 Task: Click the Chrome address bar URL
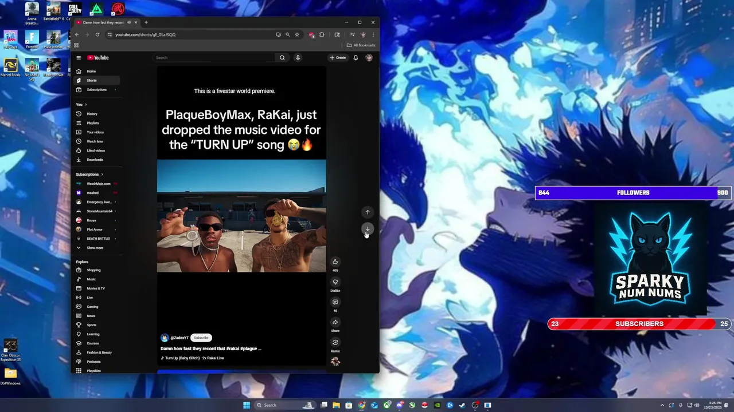pos(146,34)
